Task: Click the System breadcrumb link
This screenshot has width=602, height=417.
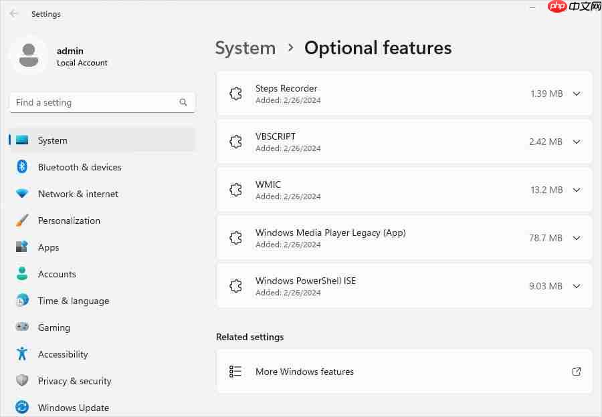Action: [x=245, y=48]
